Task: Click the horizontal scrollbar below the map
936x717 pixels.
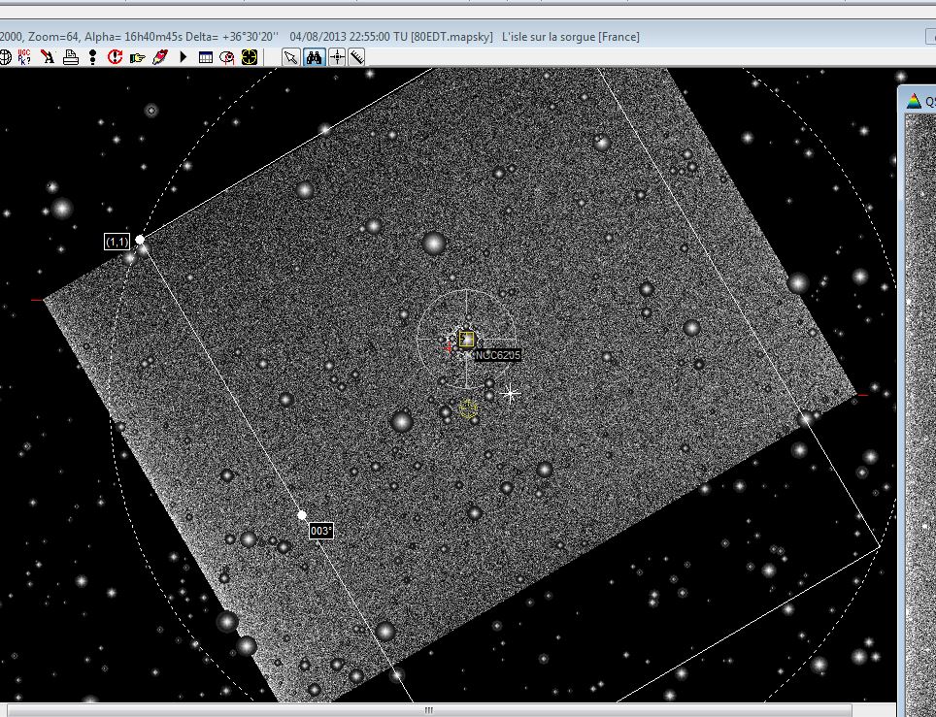Action: [x=427, y=710]
